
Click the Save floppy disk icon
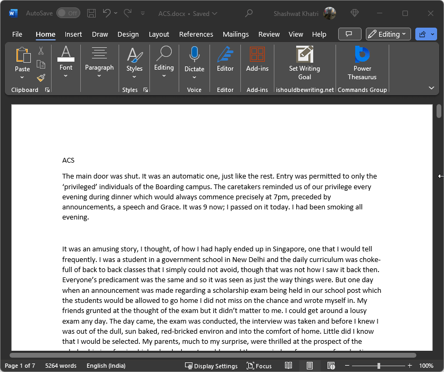point(91,13)
